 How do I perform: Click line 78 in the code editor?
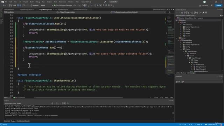(x=91, y=66)
